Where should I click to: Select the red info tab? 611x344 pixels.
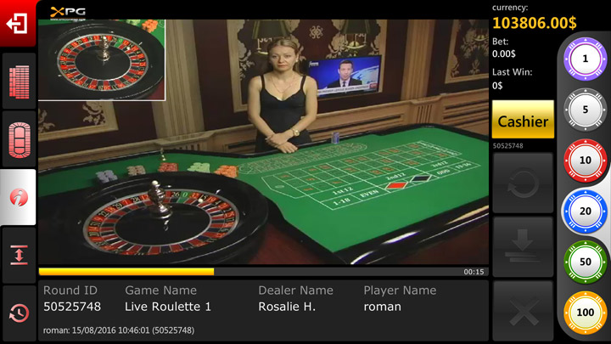point(19,197)
